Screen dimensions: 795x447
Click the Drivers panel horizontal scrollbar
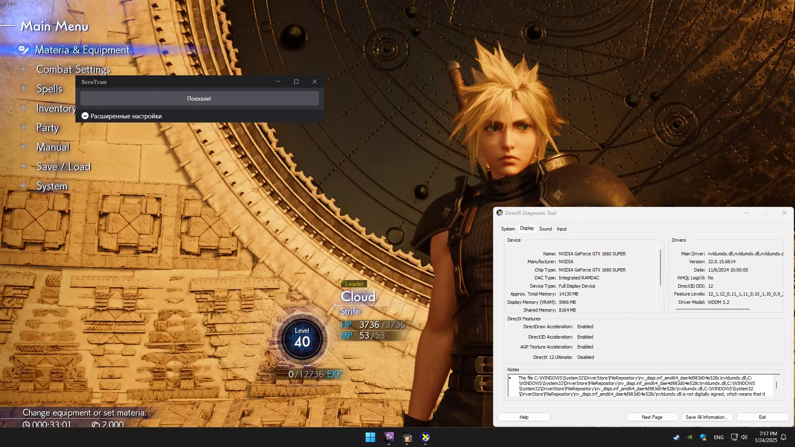(x=712, y=309)
